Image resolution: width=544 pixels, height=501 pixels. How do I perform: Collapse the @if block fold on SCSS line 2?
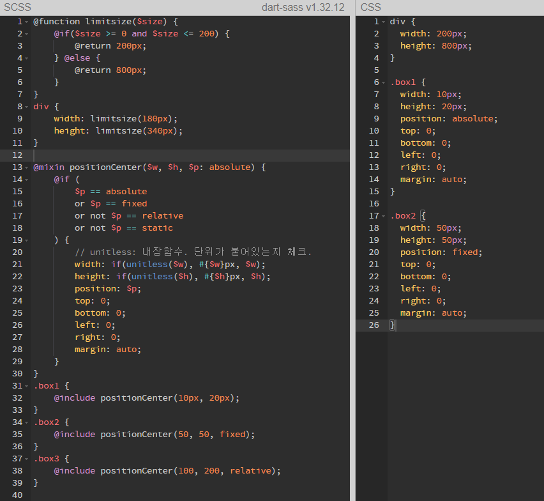(x=27, y=35)
